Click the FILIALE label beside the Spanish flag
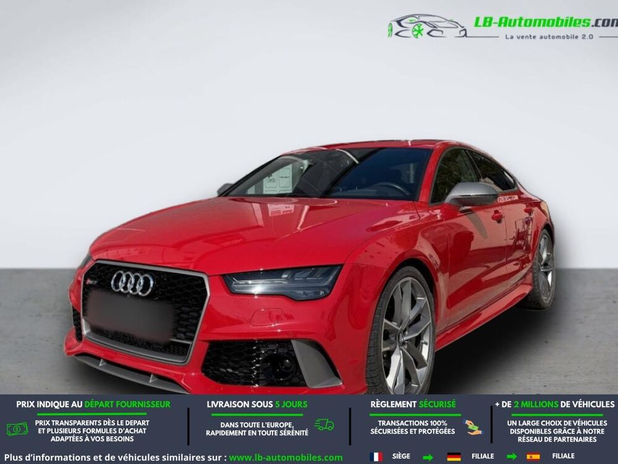 [563, 457]
